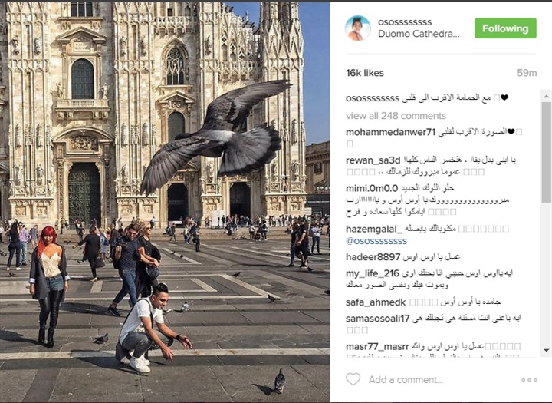The height and width of the screenshot is (403, 552).
Task: Like the post with the heart icon
Action: coord(353,379)
